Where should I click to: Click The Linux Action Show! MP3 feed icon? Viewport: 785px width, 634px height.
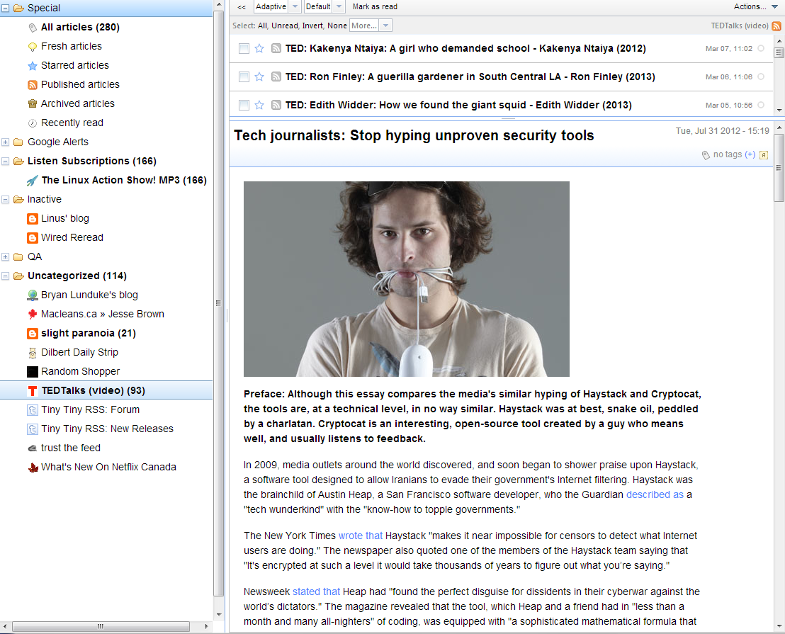click(30, 180)
